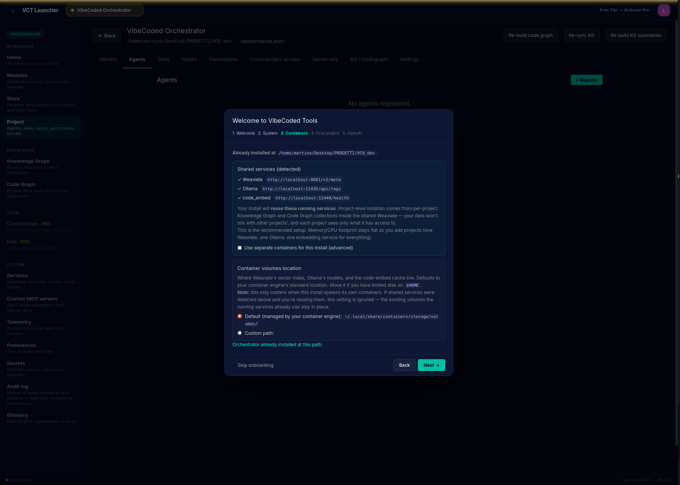The width and height of the screenshot is (680, 485).
Task: Open the Hooks tab
Action: point(189,59)
